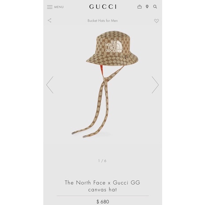The image size is (205, 205).
Task: Show the previous product image arrow
Action: pyautogui.click(x=50, y=85)
